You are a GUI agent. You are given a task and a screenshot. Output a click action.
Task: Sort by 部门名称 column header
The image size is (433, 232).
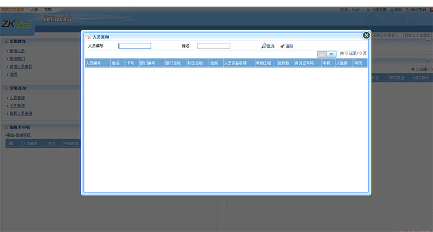coord(175,63)
